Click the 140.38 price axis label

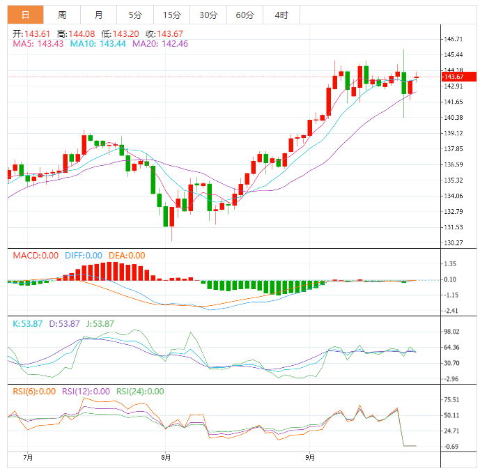[x=454, y=118]
